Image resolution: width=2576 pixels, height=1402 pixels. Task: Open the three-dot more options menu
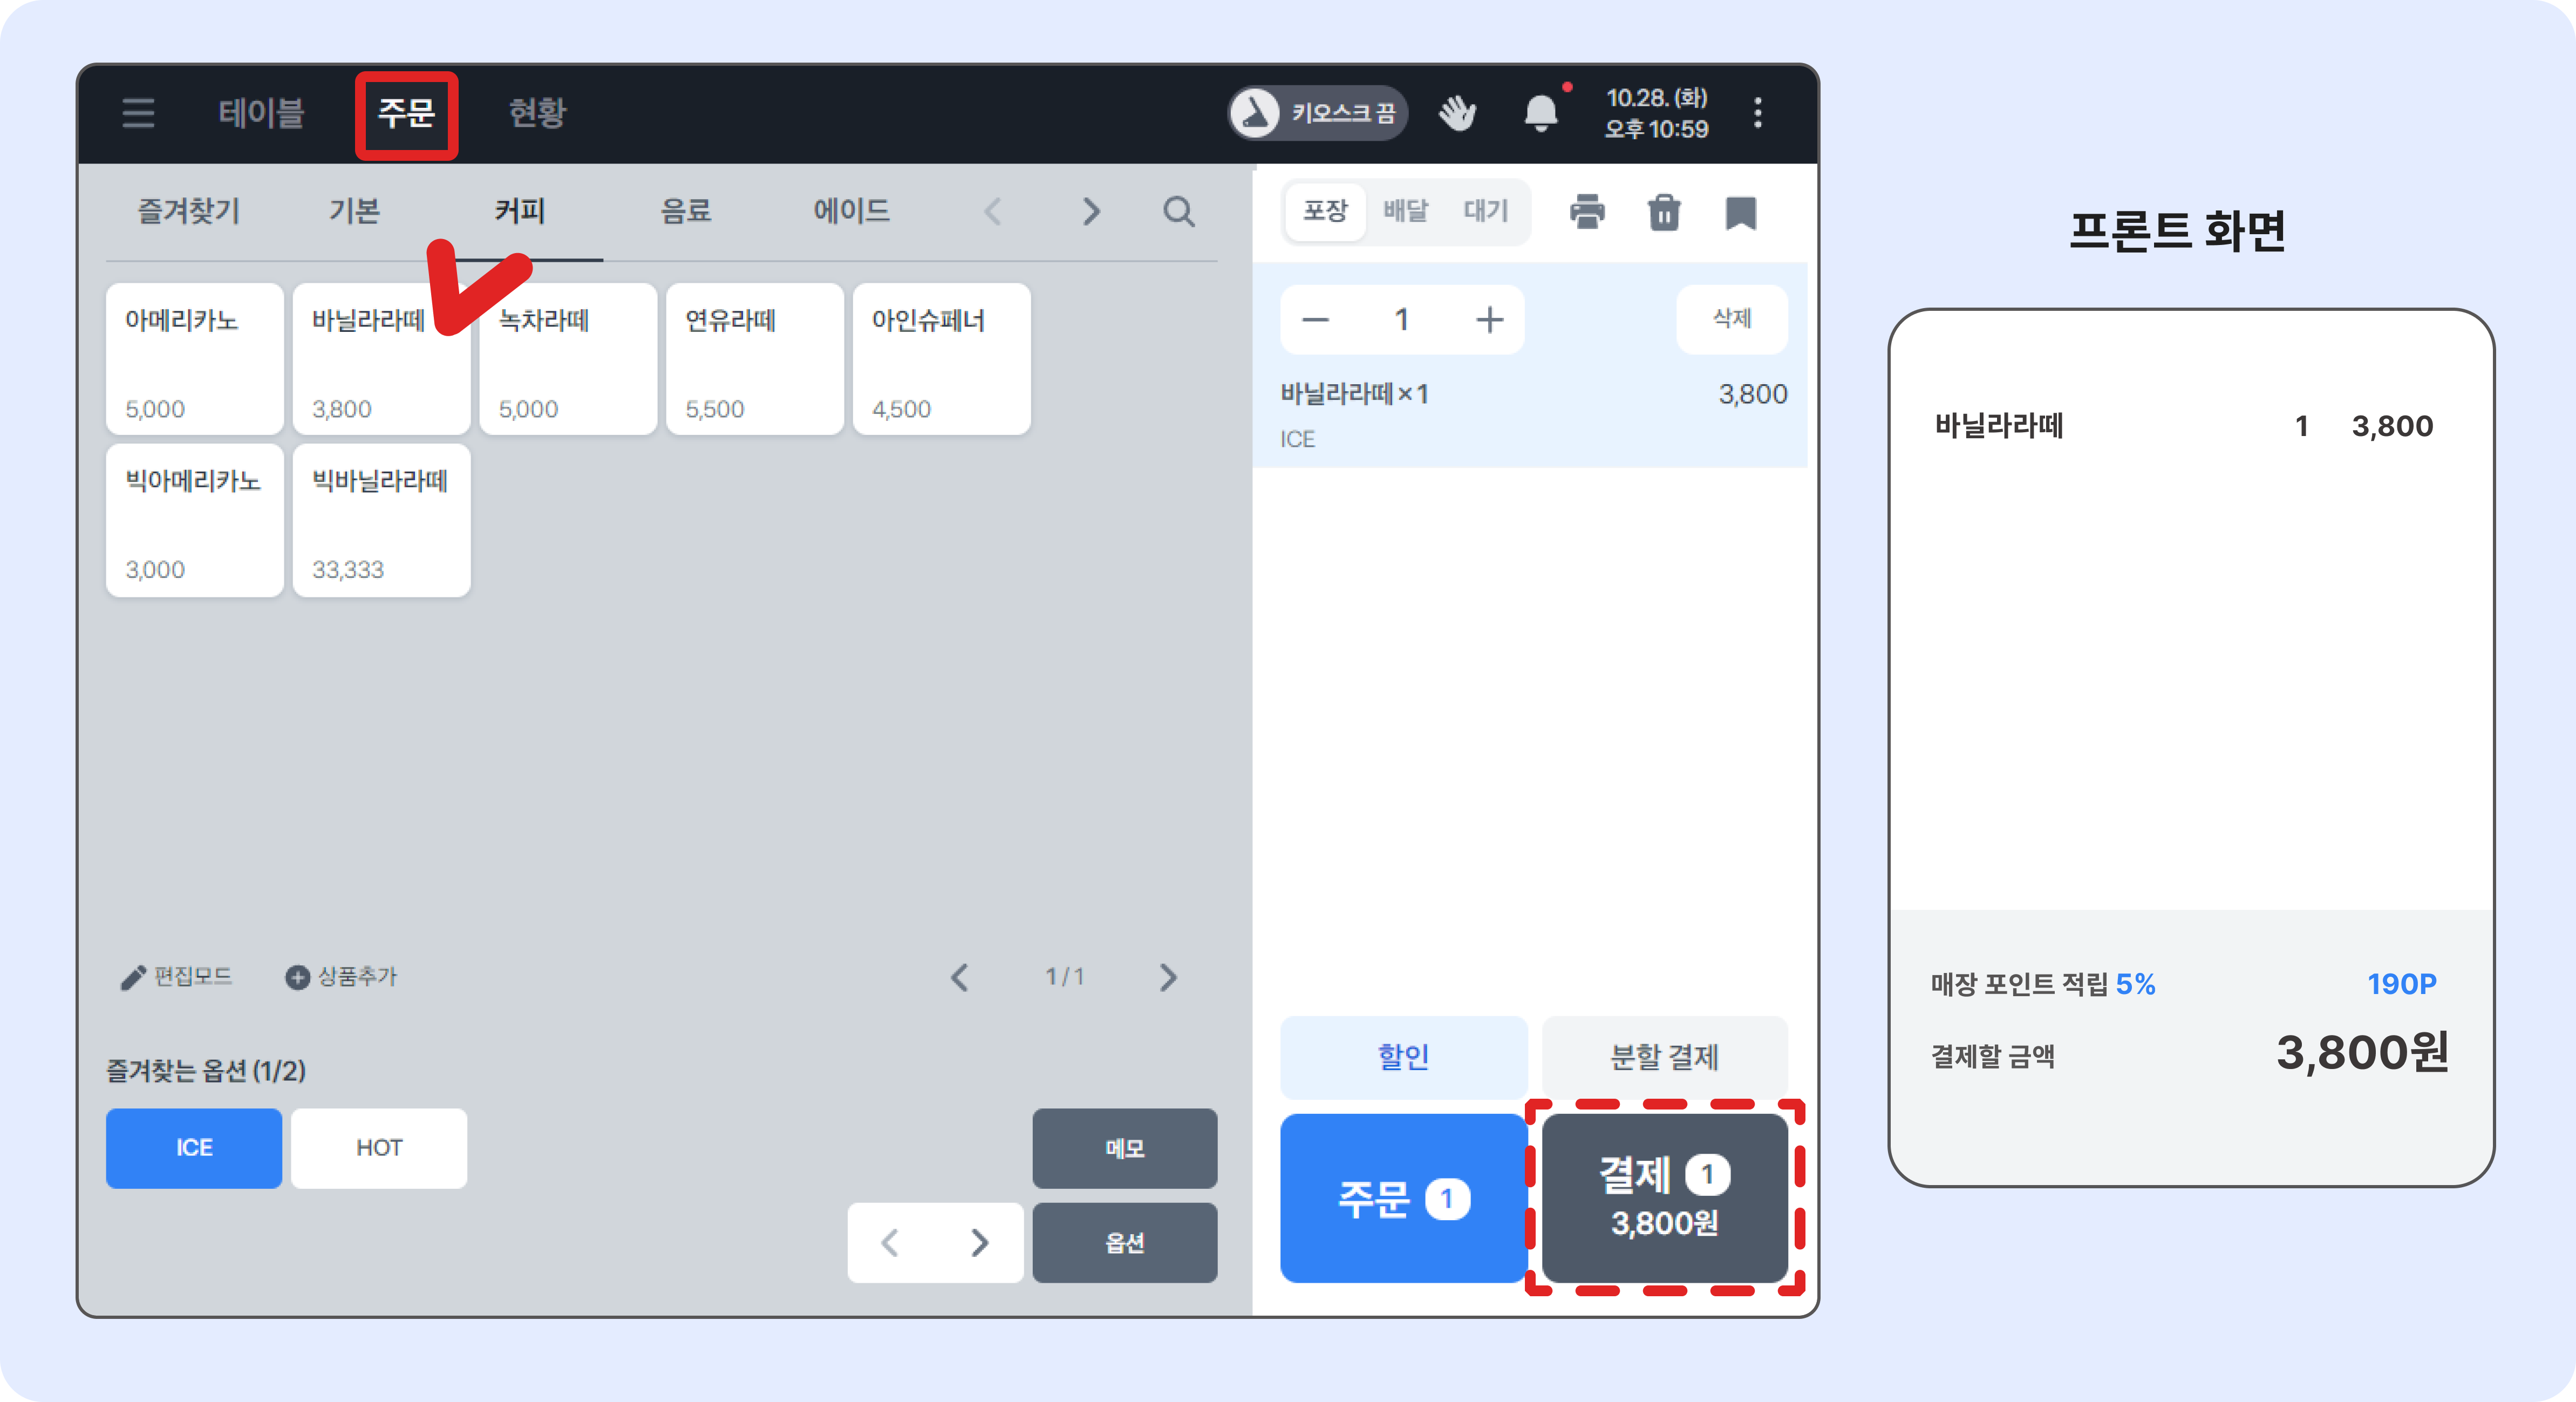pyautogui.click(x=1758, y=113)
